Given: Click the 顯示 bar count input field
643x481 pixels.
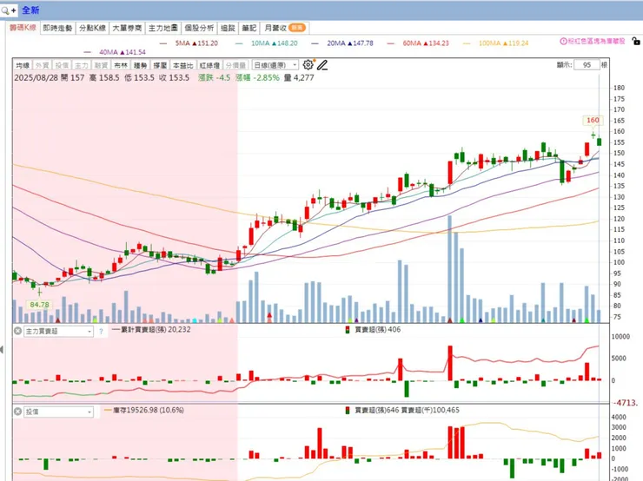Looking at the screenshot, I should pyautogui.click(x=587, y=65).
